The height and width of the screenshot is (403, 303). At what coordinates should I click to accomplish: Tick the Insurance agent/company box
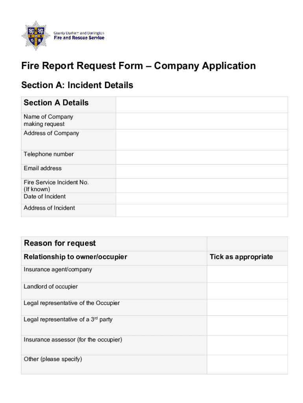point(247,274)
